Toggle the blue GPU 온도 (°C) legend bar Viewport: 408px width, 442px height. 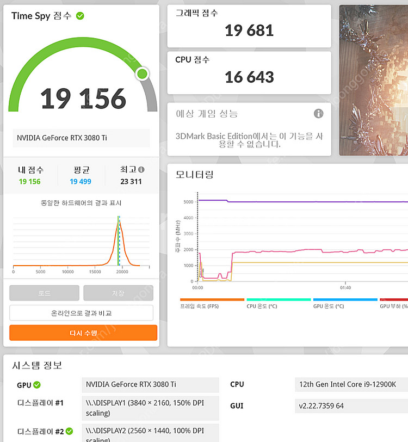coord(345,299)
